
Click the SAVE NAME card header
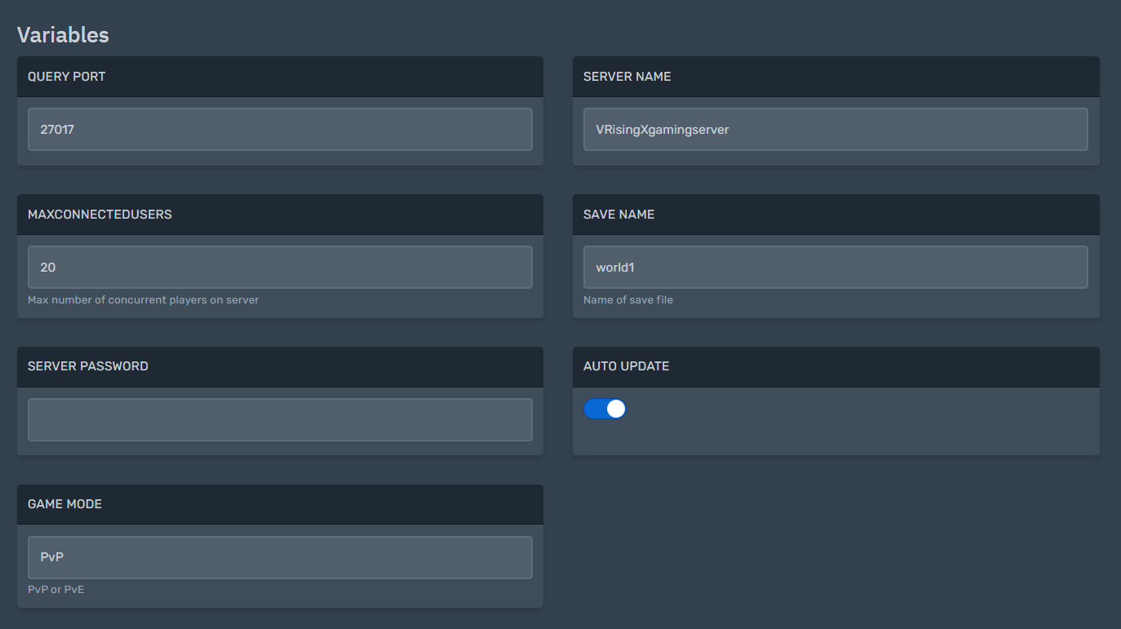(618, 214)
